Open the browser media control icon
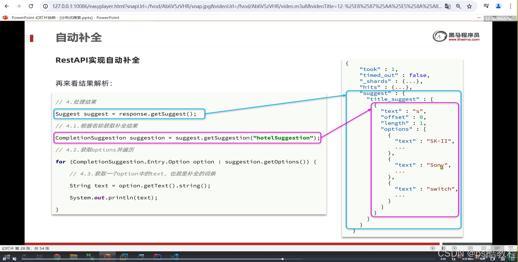This screenshot has width=518, height=262. pos(486,6)
